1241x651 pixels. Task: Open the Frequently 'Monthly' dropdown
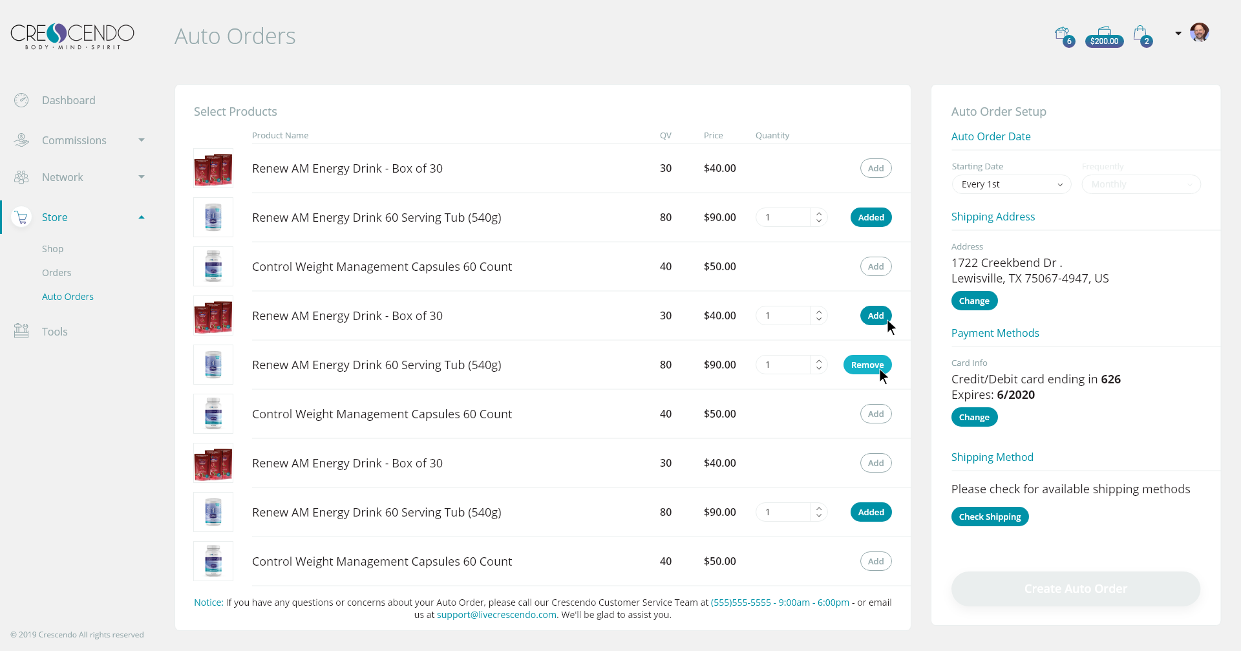pos(1141,184)
